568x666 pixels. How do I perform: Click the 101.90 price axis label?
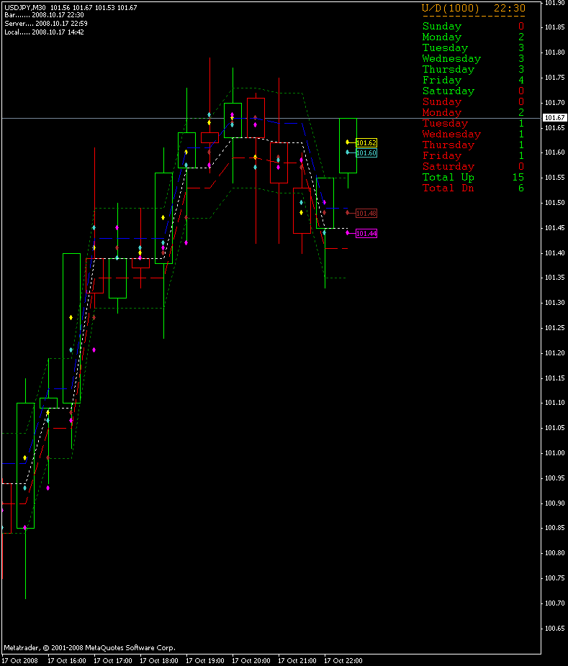coord(555,3)
